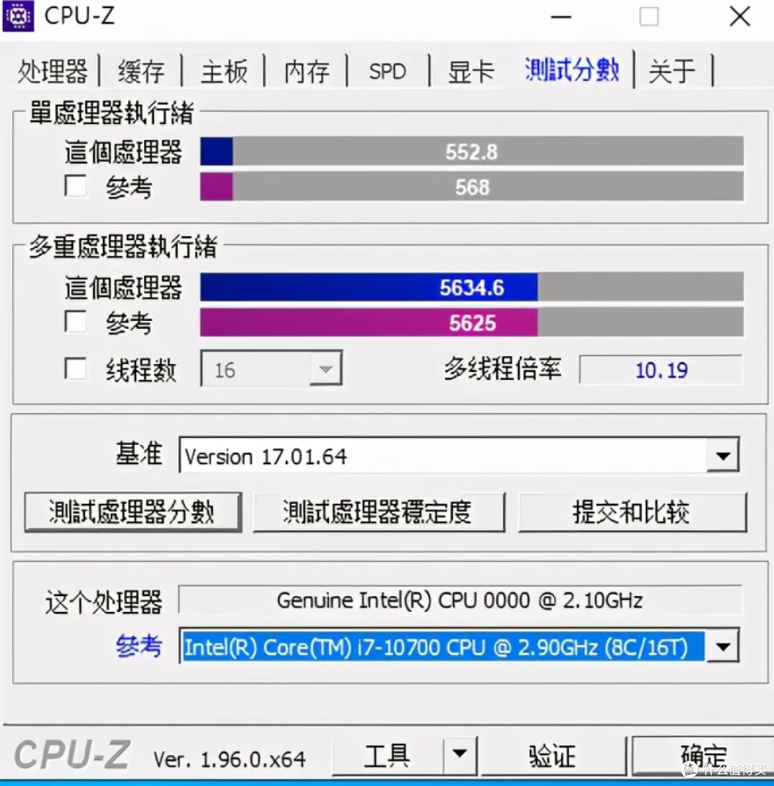Click the 工具 button
Image resolution: width=774 pixels, height=786 pixels.
[x=388, y=756]
